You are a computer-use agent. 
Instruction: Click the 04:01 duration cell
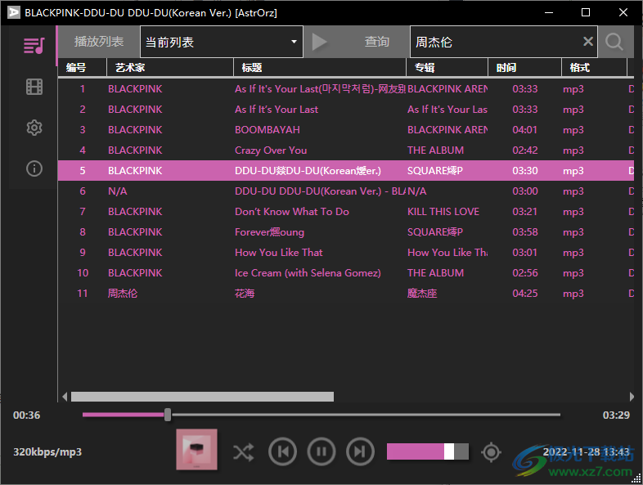pyautogui.click(x=524, y=129)
